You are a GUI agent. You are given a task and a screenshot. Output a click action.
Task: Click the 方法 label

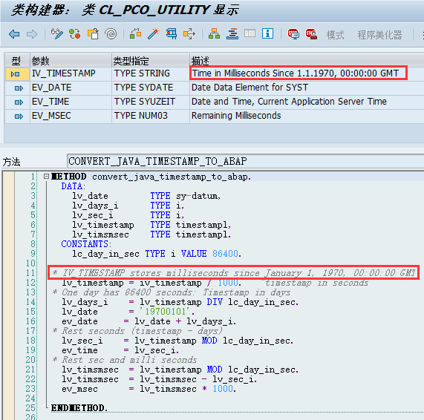pos(11,162)
